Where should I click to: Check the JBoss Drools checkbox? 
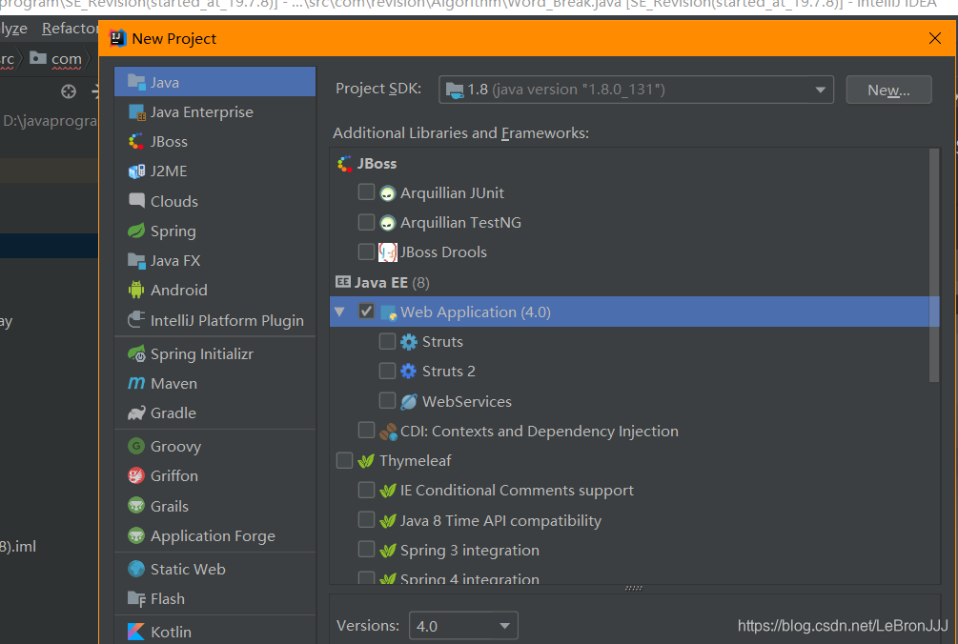tap(366, 252)
